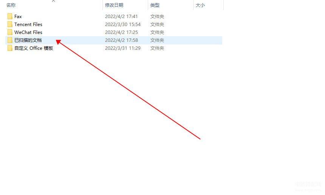Image resolution: width=325 pixels, height=195 pixels.
Task: Click the 自定义 Office 模板 folder name
Action: pos(34,48)
